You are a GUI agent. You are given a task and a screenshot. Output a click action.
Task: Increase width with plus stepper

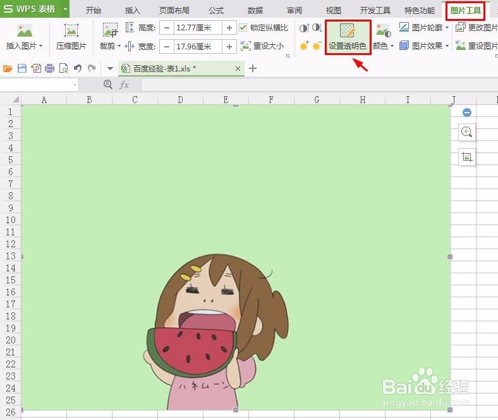(x=229, y=47)
